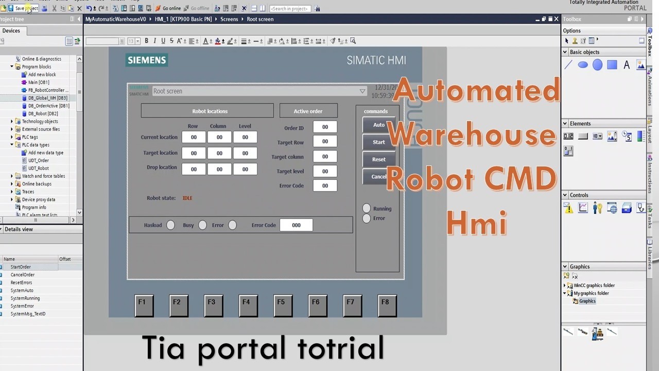Image resolution: width=659 pixels, height=371 pixels.
Task: Select the Date/time field element
Action: pyautogui.click(x=627, y=136)
